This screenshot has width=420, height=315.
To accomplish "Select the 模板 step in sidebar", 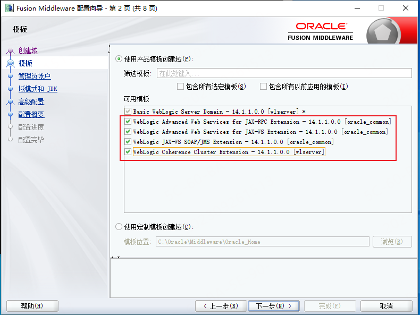I will 25,63.
